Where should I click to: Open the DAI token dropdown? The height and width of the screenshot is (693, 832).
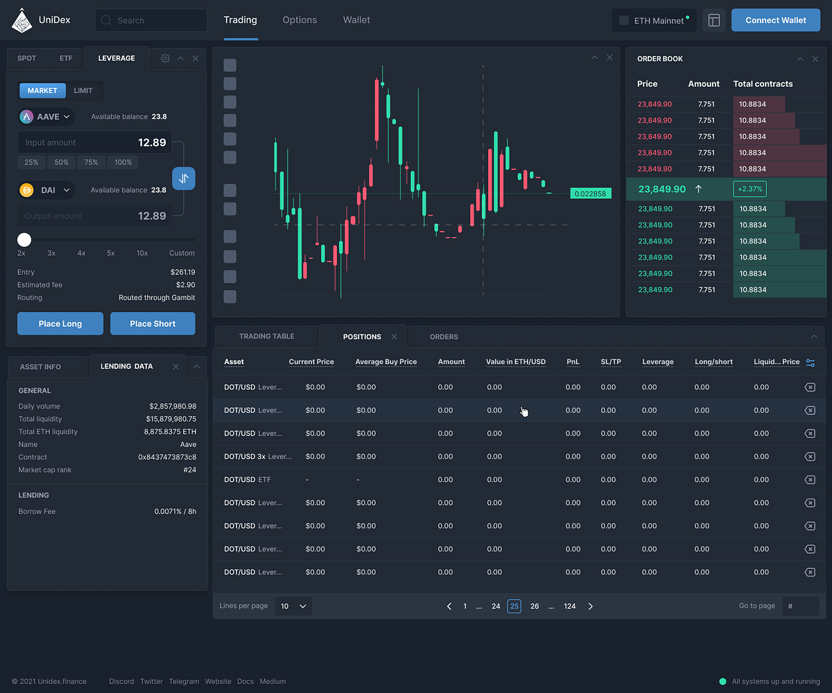pyautogui.click(x=46, y=189)
